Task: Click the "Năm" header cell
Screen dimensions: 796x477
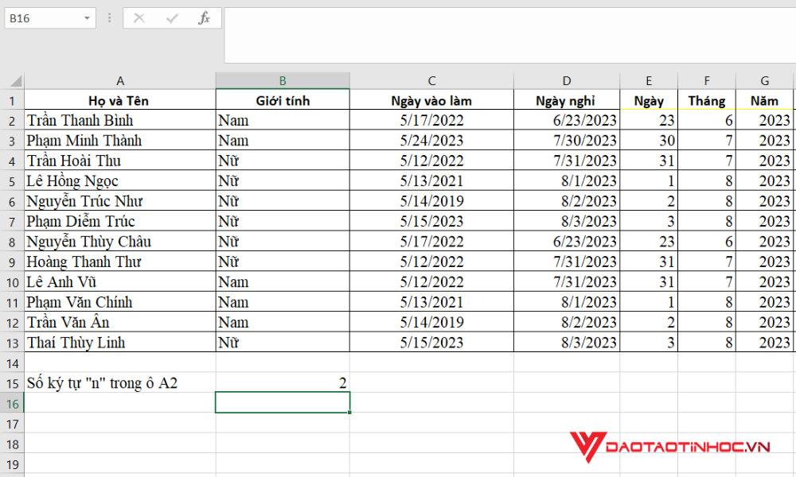Action: 764,100
